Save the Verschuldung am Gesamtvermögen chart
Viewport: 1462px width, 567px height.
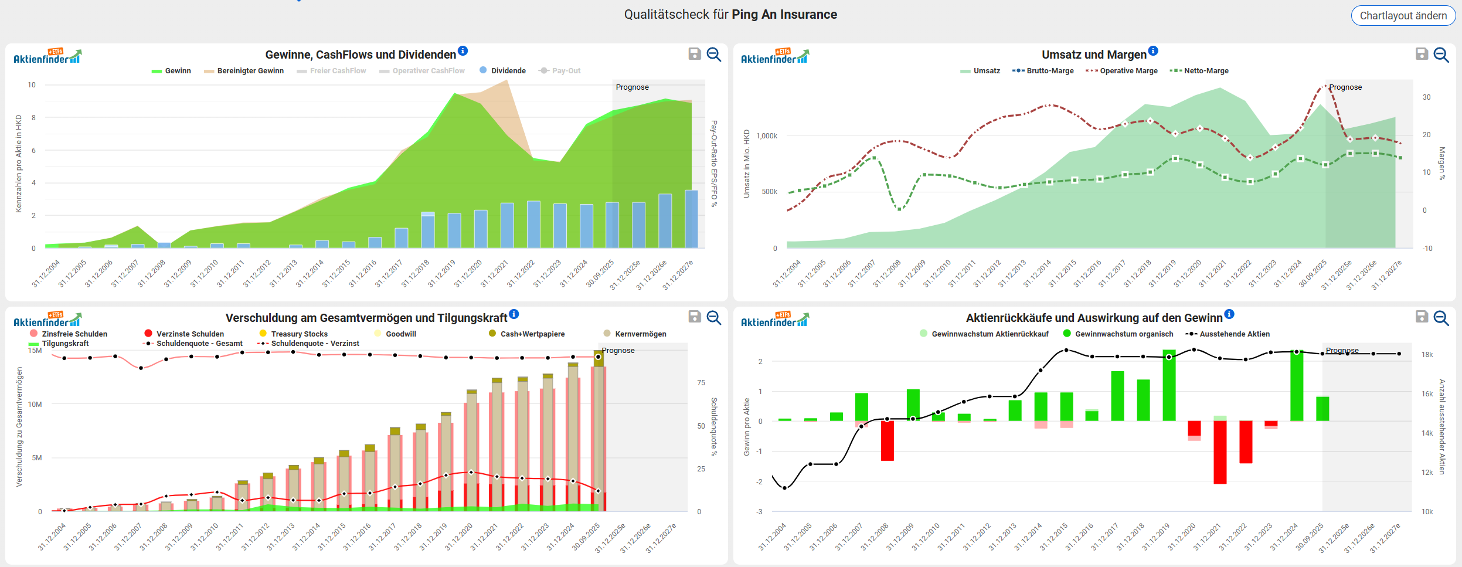[694, 317]
